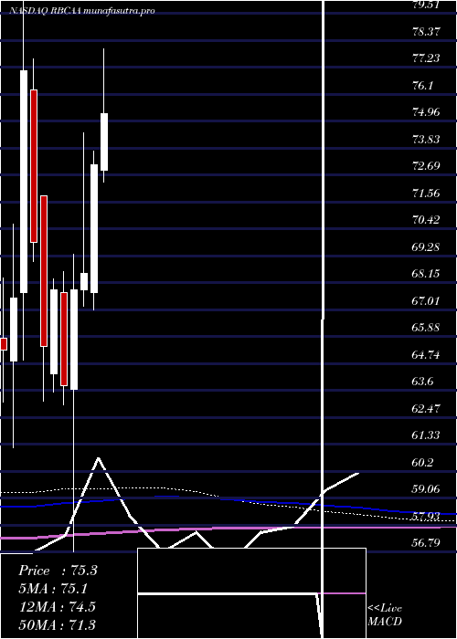Image resolution: width=457 pixels, height=639 pixels.
Task: Click the NASDAQ RBCAA munafasutra.pro title text
Action: (82, 11)
